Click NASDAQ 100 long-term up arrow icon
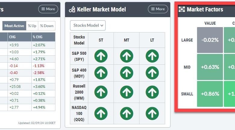The width and height of the screenshot is (235, 130). (152, 113)
